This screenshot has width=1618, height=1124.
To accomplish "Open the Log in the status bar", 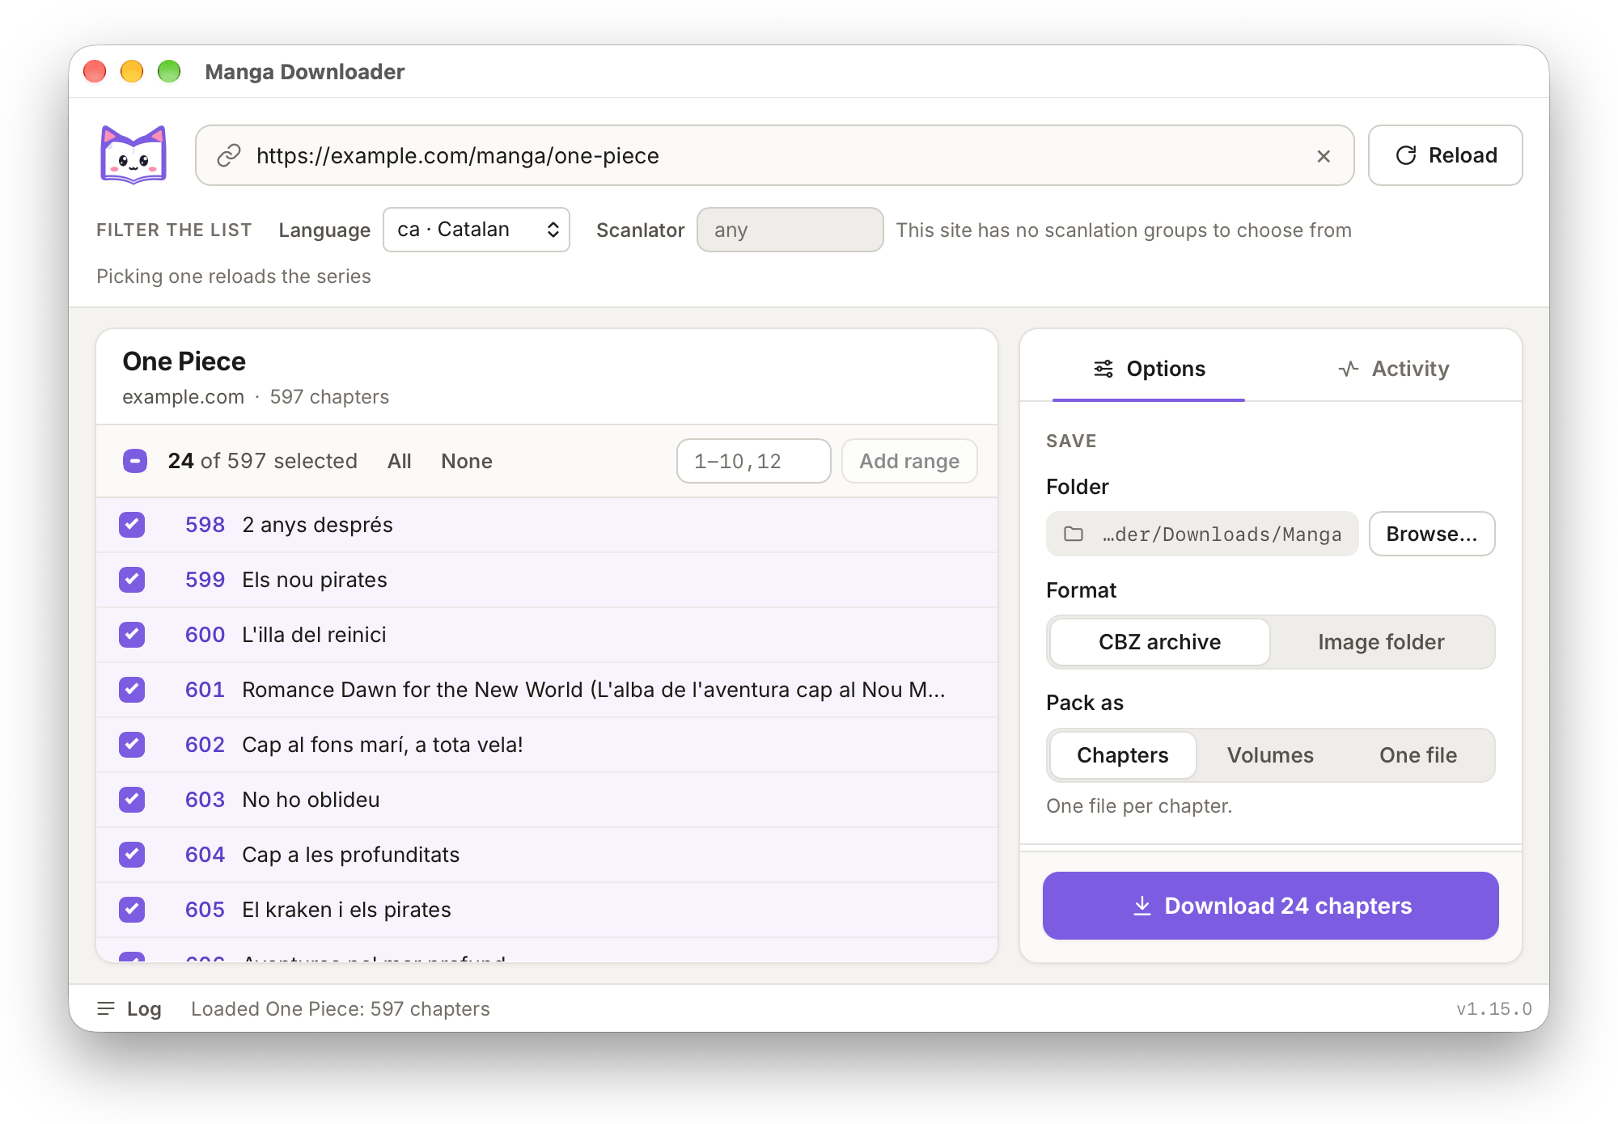I will [x=129, y=1008].
